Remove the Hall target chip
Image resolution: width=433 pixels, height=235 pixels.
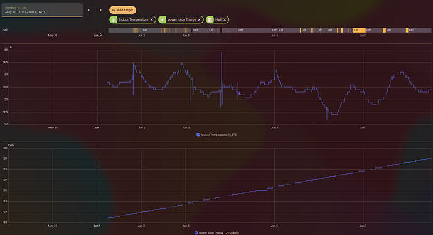(225, 20)
